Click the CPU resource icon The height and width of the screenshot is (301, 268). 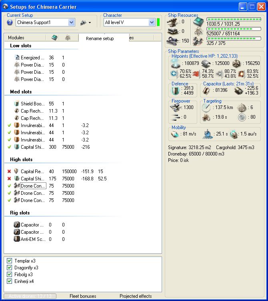198,22
